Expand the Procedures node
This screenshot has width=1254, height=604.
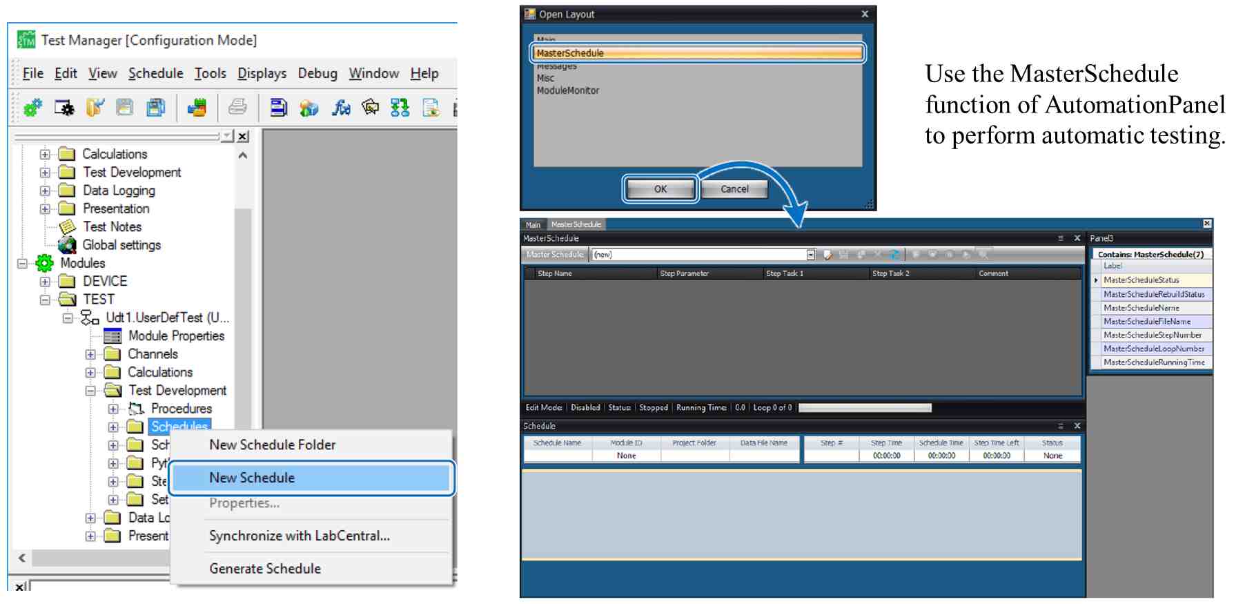(x=113, y=409)
